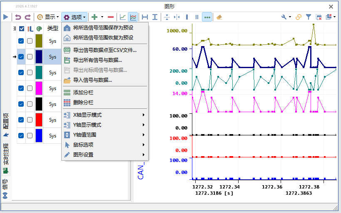The image size is (341, 213).
Task: Click the olive color swatch
Action: pyautogui.click(x=39, y=41)
